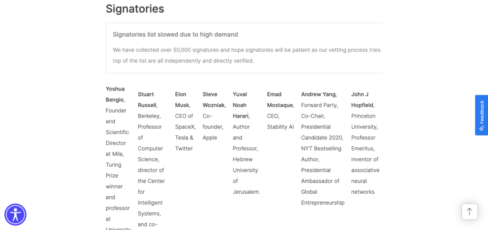Viewport: 488px width, 230px height.
Task: Click signatory name Elon Musk
Action: [x=182, y=100]
